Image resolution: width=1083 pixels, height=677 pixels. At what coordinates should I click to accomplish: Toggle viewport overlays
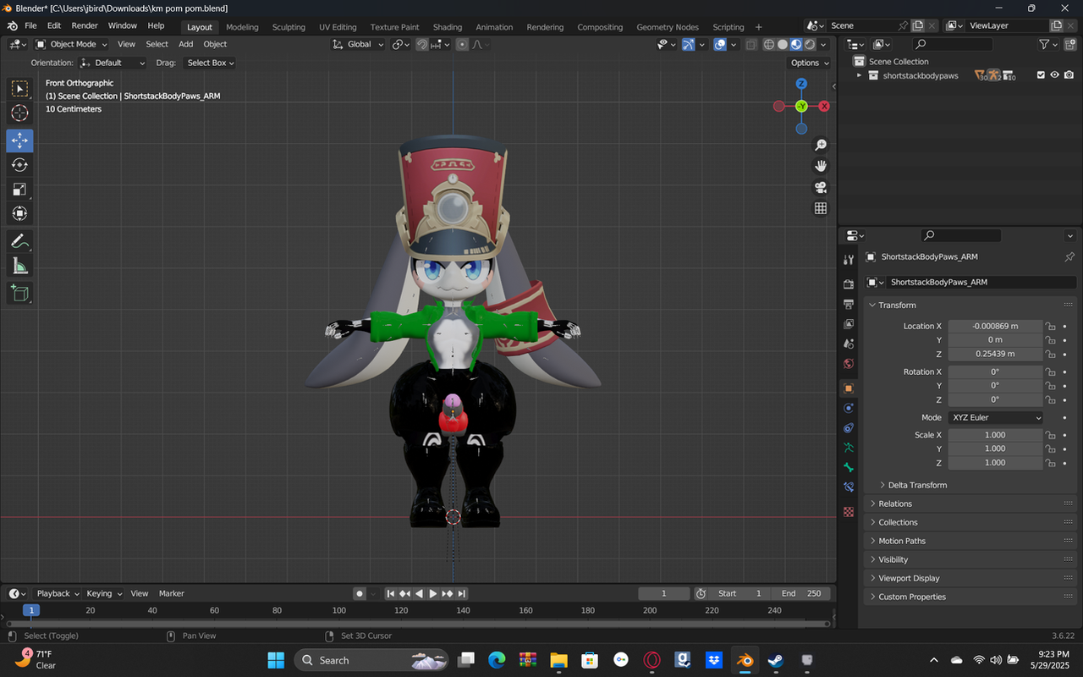(x=720, y=44)
